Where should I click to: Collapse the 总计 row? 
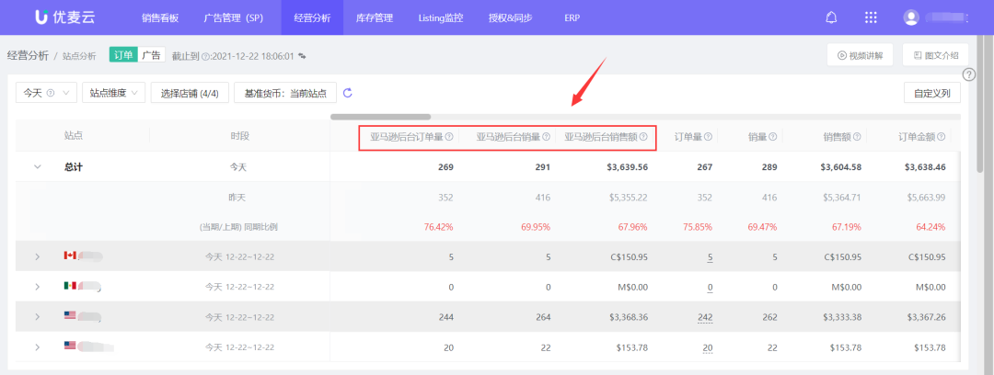tap(38, 166)
